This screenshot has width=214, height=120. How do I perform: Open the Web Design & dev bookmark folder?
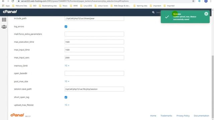(120, 6)
